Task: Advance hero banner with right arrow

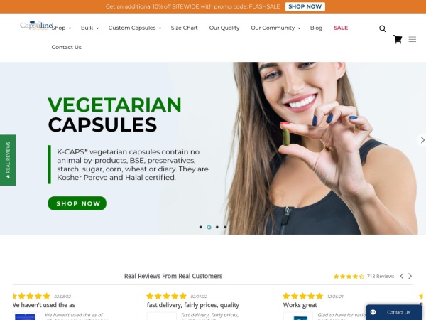Action: [x=422, y=140]
